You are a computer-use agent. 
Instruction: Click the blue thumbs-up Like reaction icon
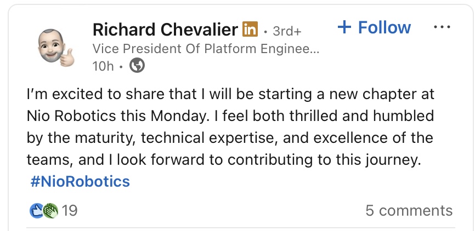click(x=37, y=210)
